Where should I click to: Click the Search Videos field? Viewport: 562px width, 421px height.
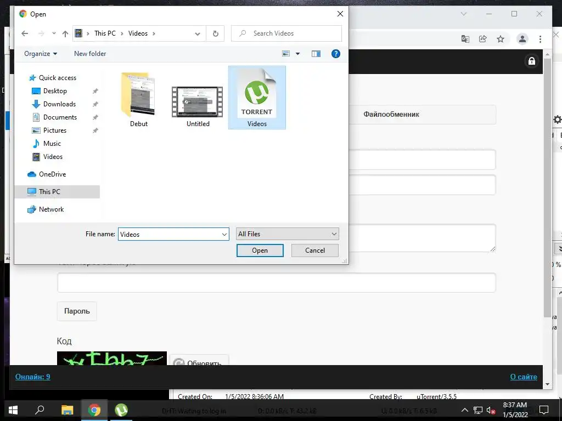286,33
